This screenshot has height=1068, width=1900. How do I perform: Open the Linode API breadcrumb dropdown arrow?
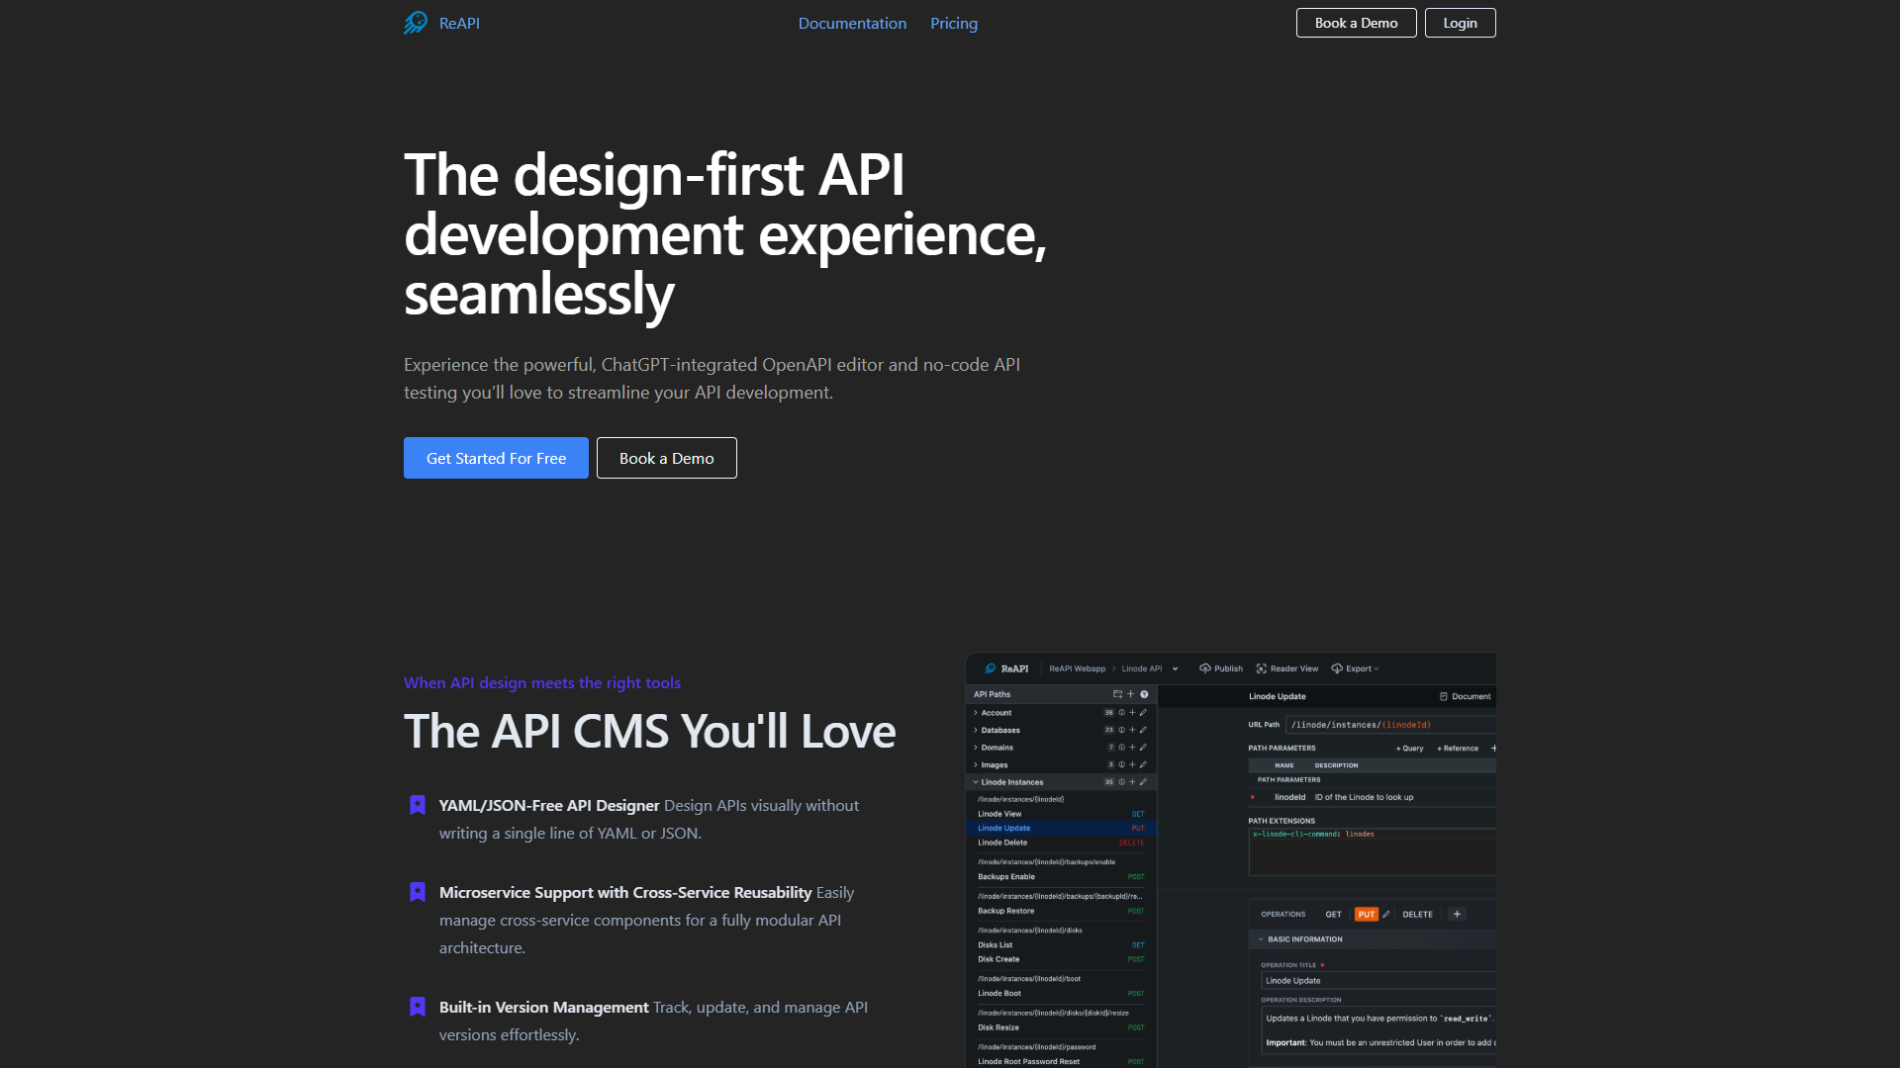[x=1176, y=669]
